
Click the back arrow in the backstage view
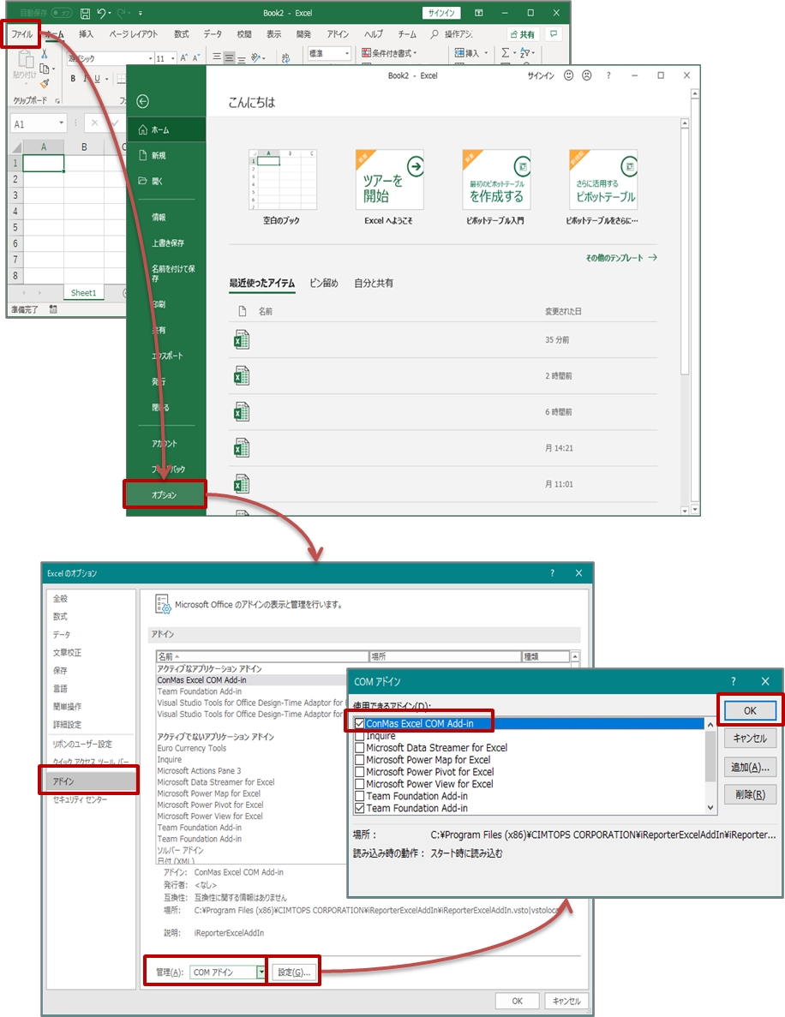(142, 101)
